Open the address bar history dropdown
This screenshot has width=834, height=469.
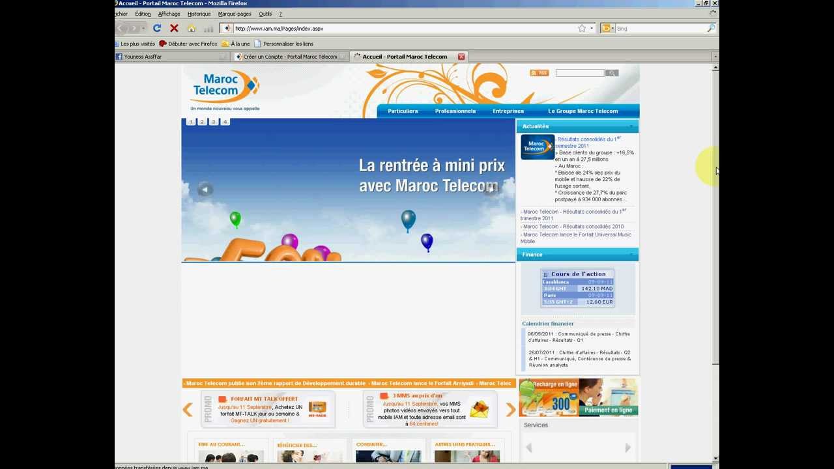[591, 28]
